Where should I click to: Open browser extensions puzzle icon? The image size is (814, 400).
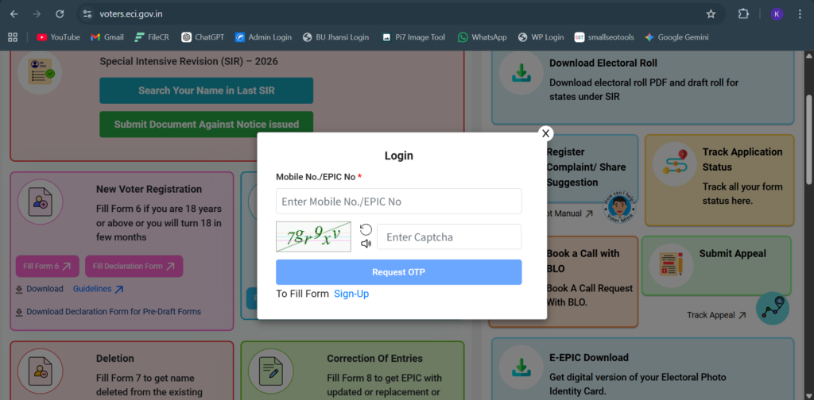[744, 14]
